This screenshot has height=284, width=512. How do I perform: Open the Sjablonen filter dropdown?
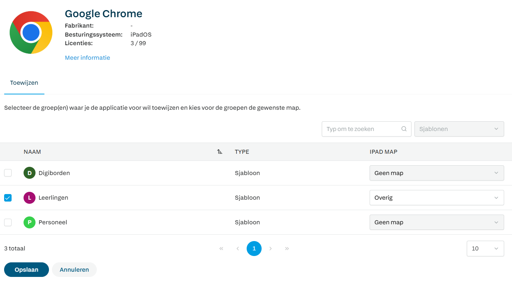[459, 129]
